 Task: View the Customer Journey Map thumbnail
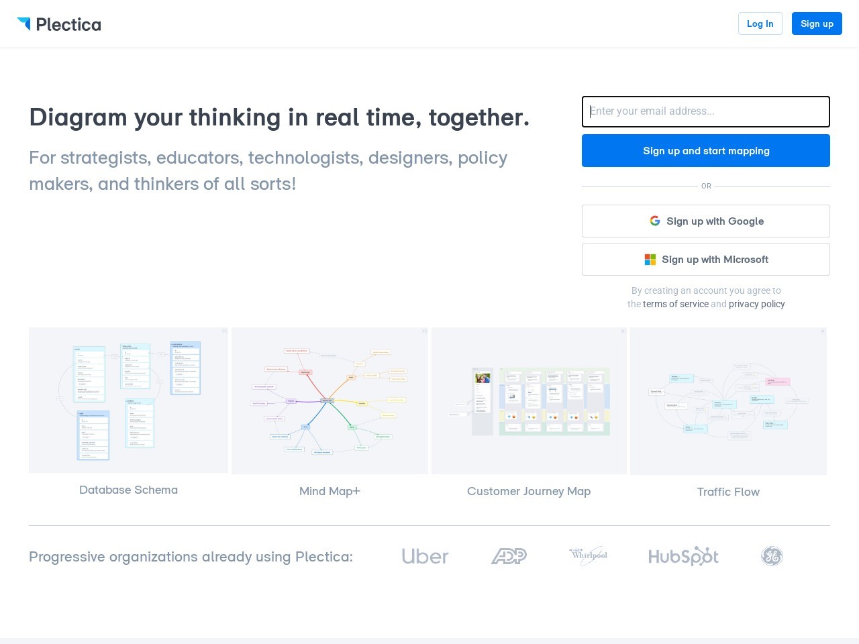tap(529, 400)
